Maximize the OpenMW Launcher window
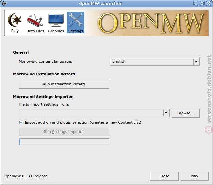213x185 pixels. [x=202, y=3]
